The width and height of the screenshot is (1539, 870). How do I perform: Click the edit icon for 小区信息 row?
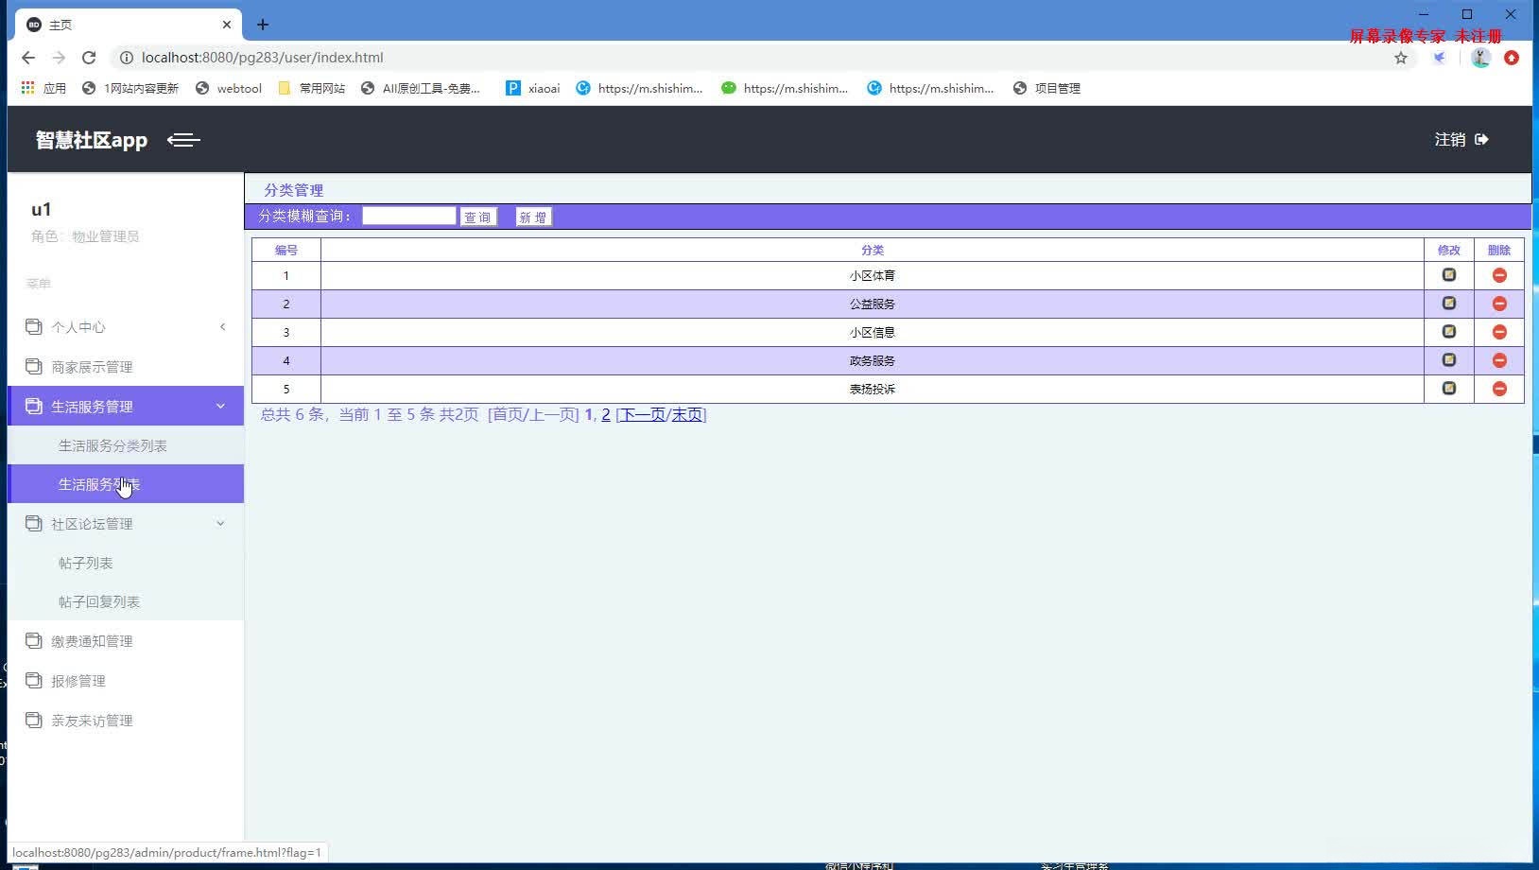[1448, 332]
